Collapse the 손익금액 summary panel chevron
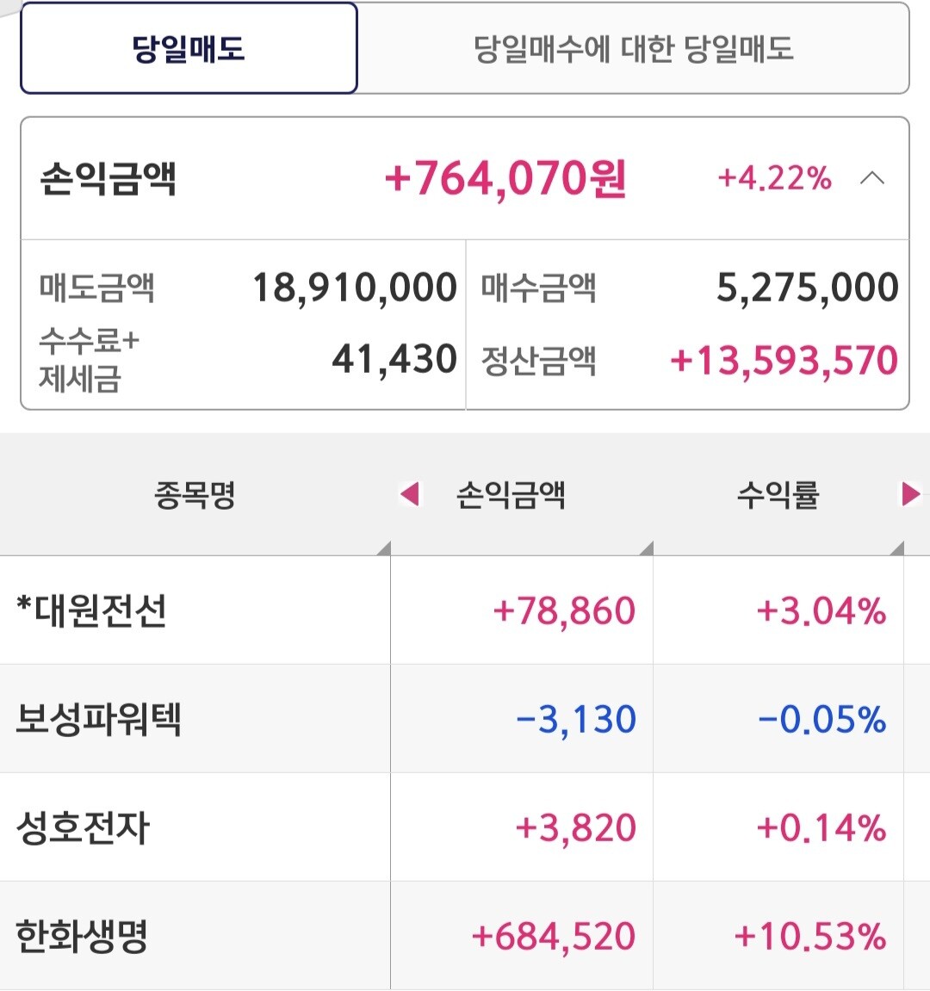The width and height of the screenshot is (930, 991). 872,178
